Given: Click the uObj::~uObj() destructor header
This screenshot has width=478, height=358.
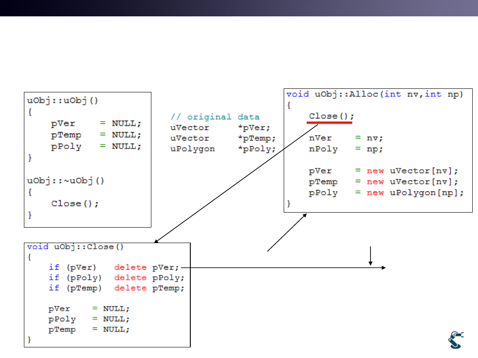Looking at the screenshot, I should tap(66, 181).
